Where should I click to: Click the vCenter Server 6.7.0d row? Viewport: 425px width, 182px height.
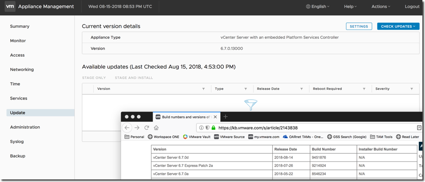(284, 157)
